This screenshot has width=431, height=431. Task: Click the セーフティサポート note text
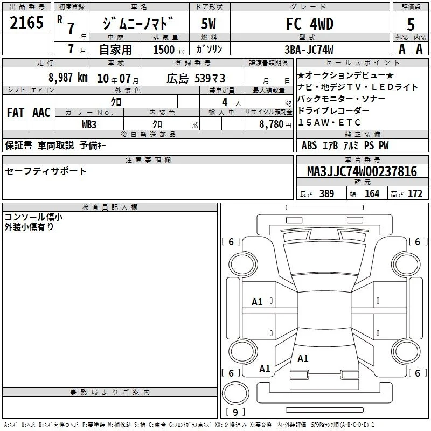(x=46, y=171)
